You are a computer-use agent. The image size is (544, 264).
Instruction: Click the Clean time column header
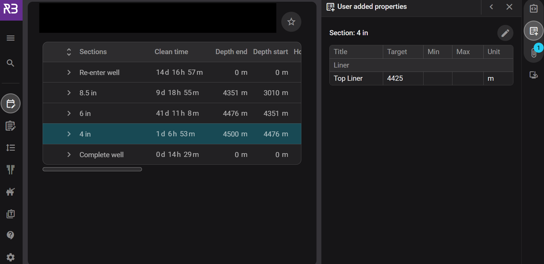tap(171, 52)
